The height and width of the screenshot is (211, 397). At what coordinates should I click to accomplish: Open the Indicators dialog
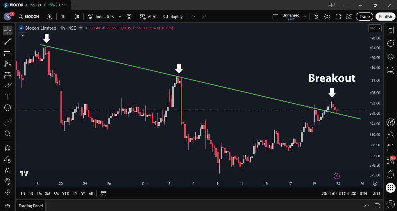coord(101,17)
